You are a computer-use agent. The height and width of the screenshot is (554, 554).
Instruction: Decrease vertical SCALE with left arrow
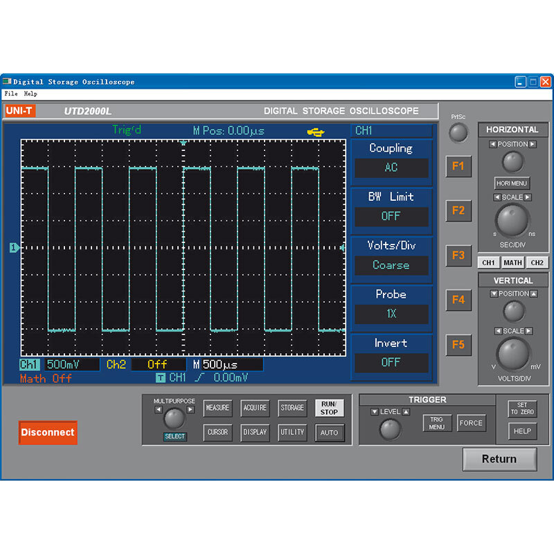pos(498,331)
